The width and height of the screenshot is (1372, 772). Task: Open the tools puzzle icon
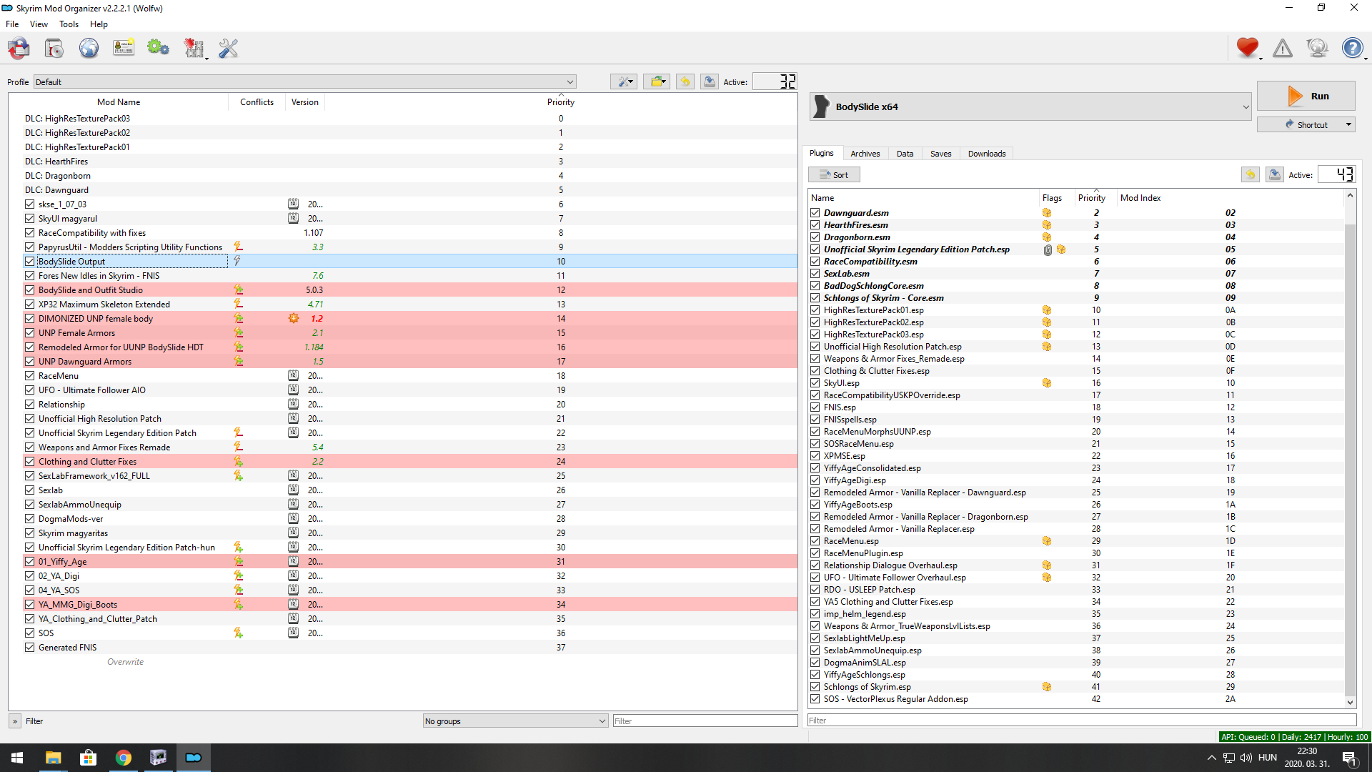pos(194,49)
